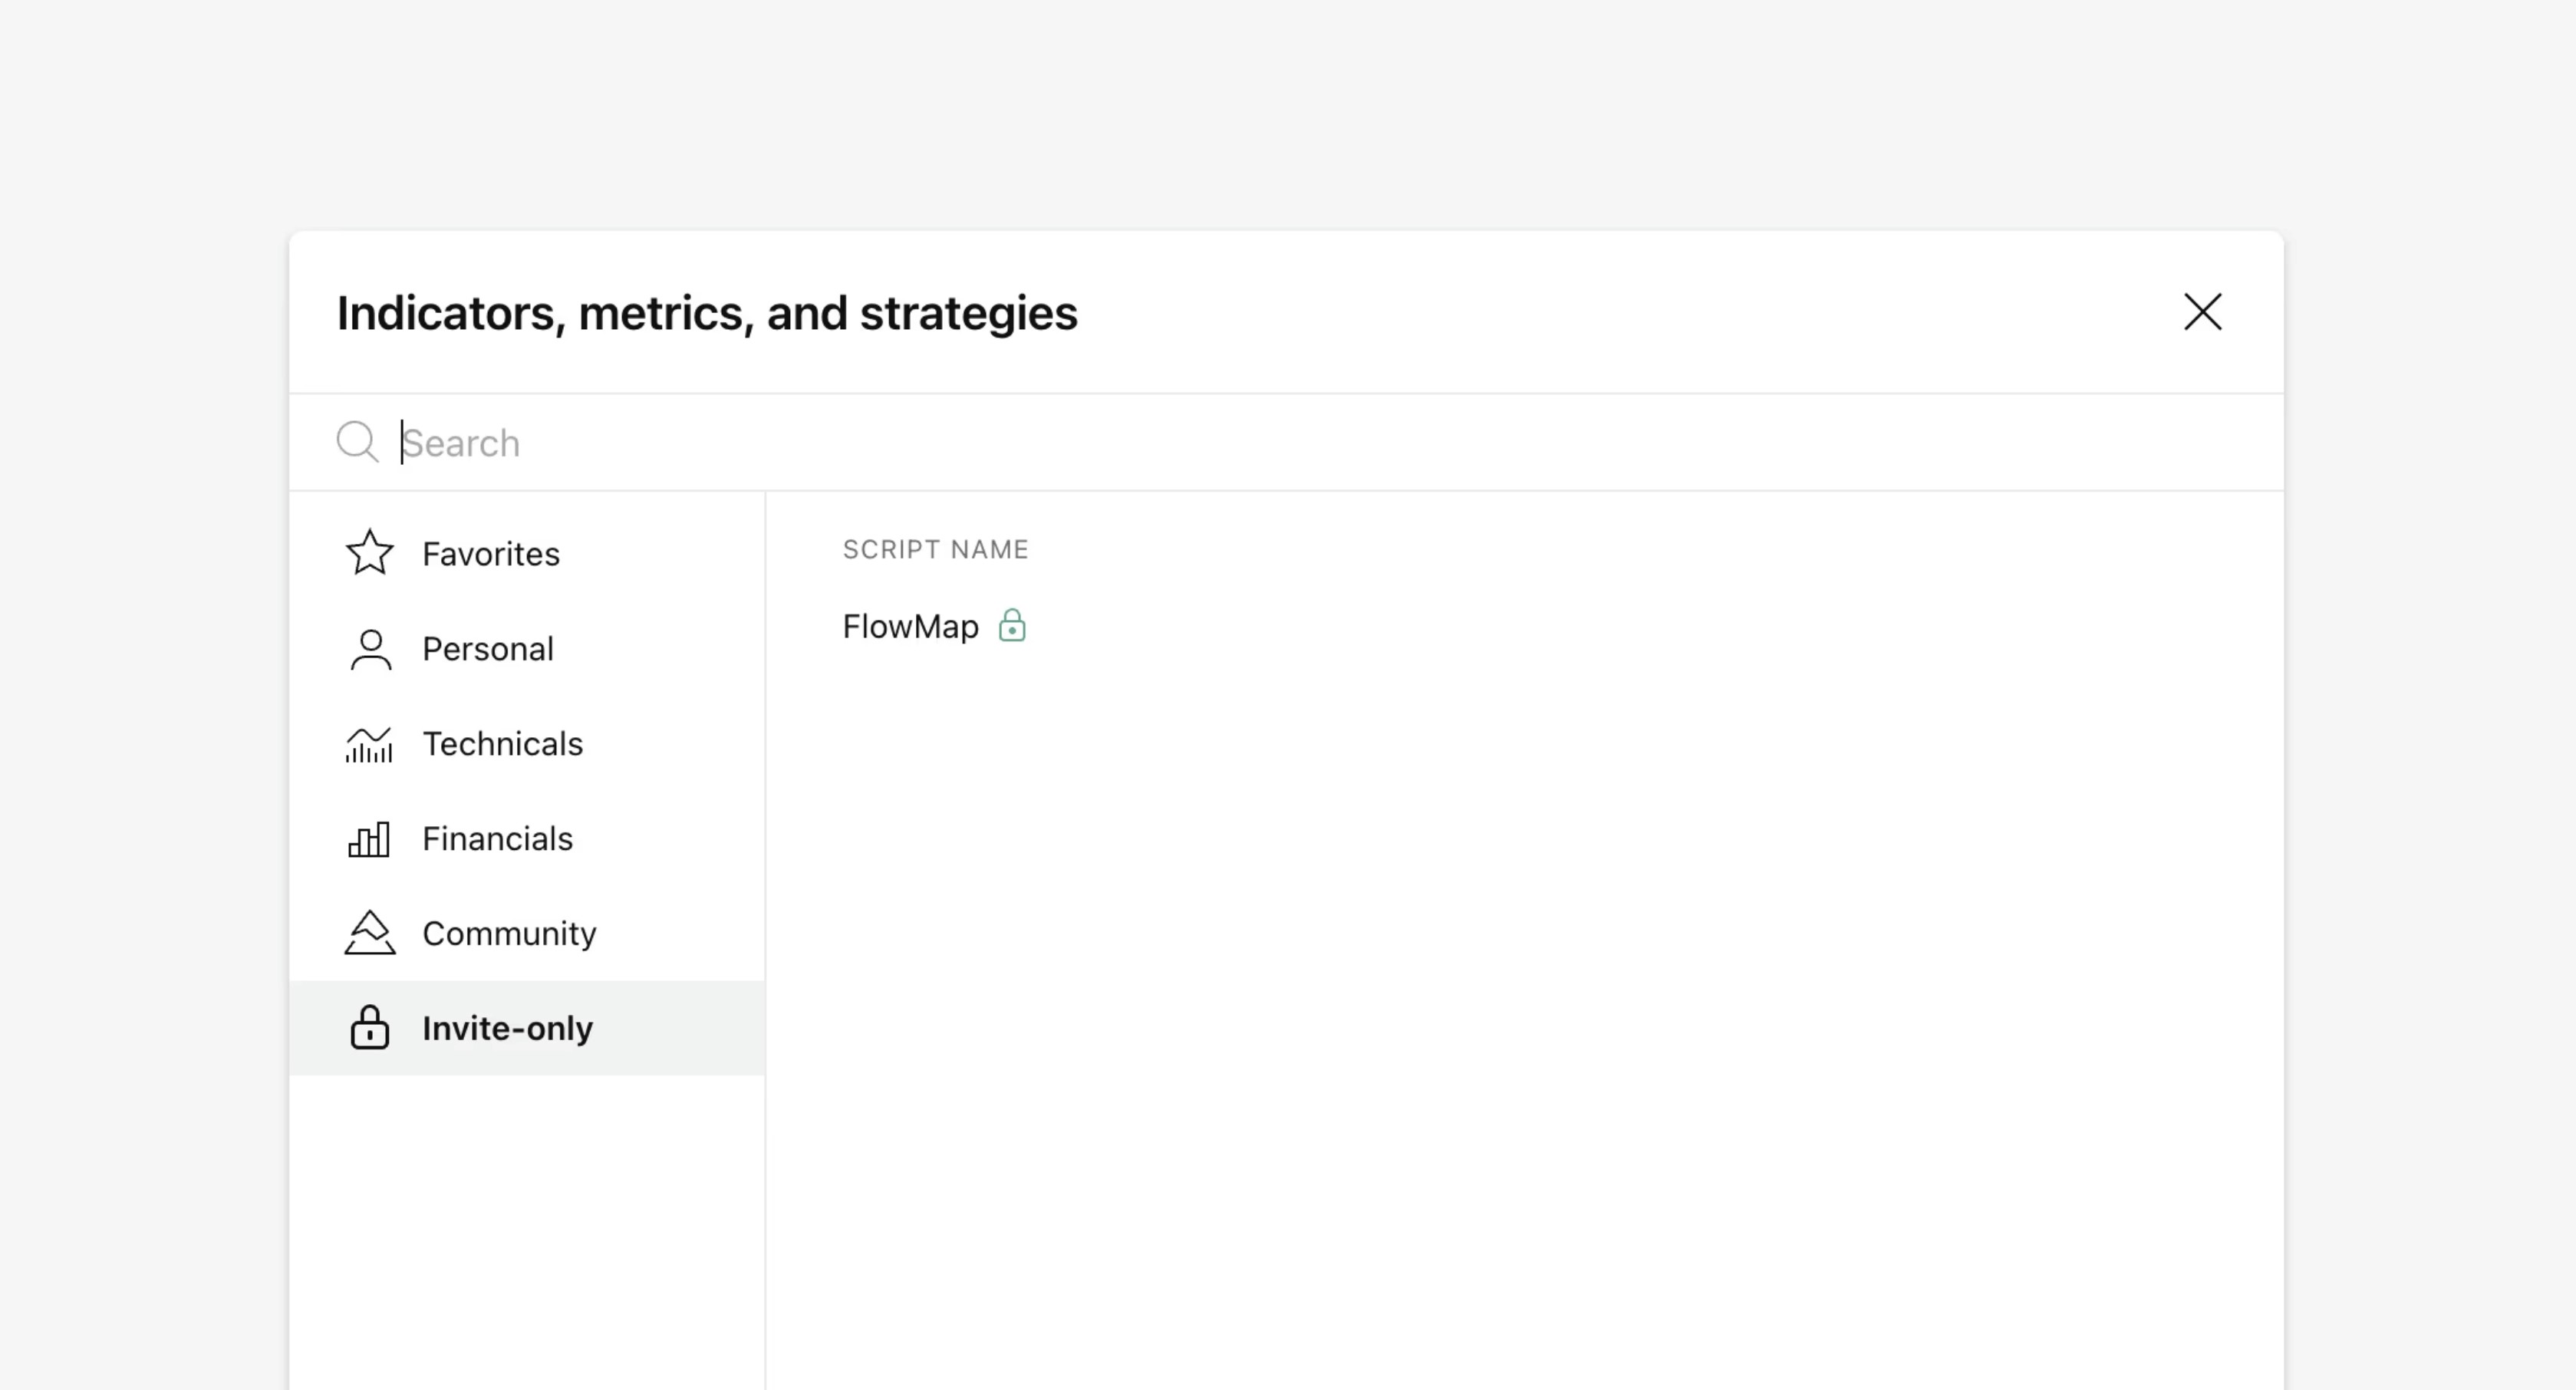Click the dialog title Indicators, metrics, and strategies
Viewport: 2576px width, 1390px height.
[706, 312]
